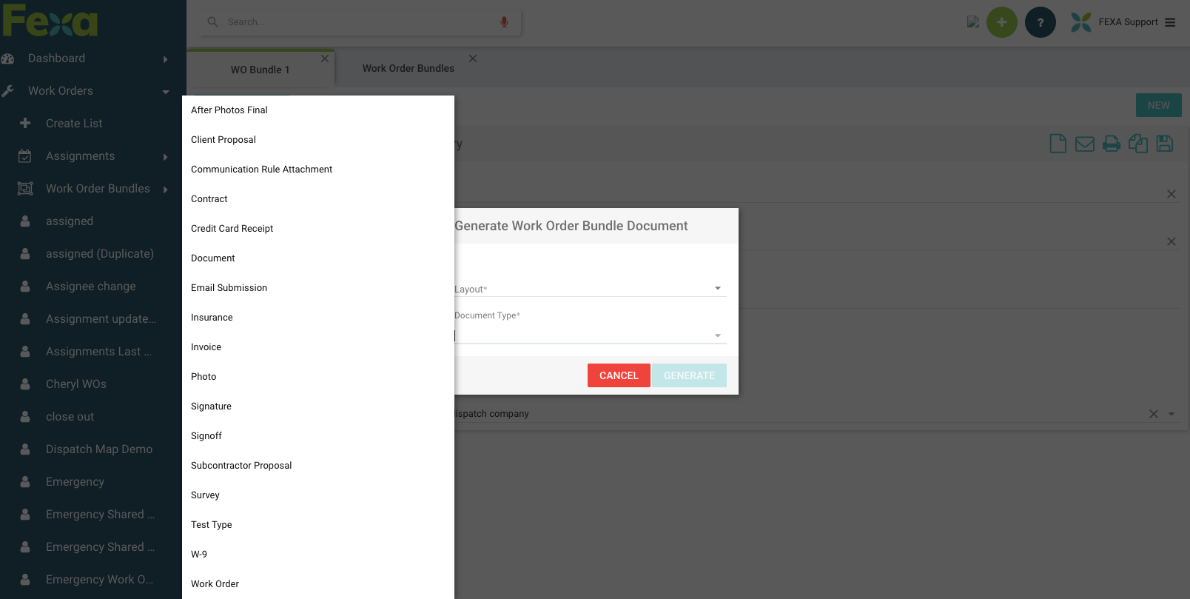Pick Subcontractor Proposal from the list
1190x599 pixels.
[241, 466]
